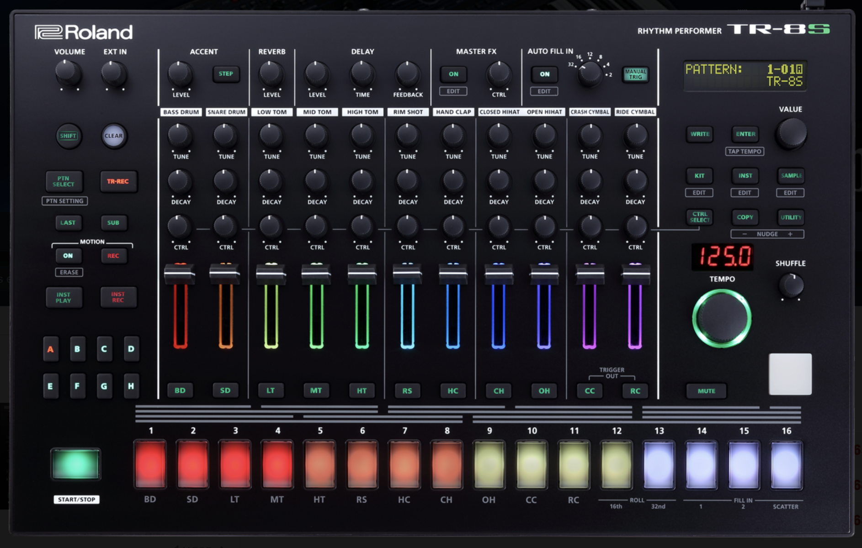Click the CTRL SELECT button
This screenshot has width=862, height=548.
tap(699, 217)
